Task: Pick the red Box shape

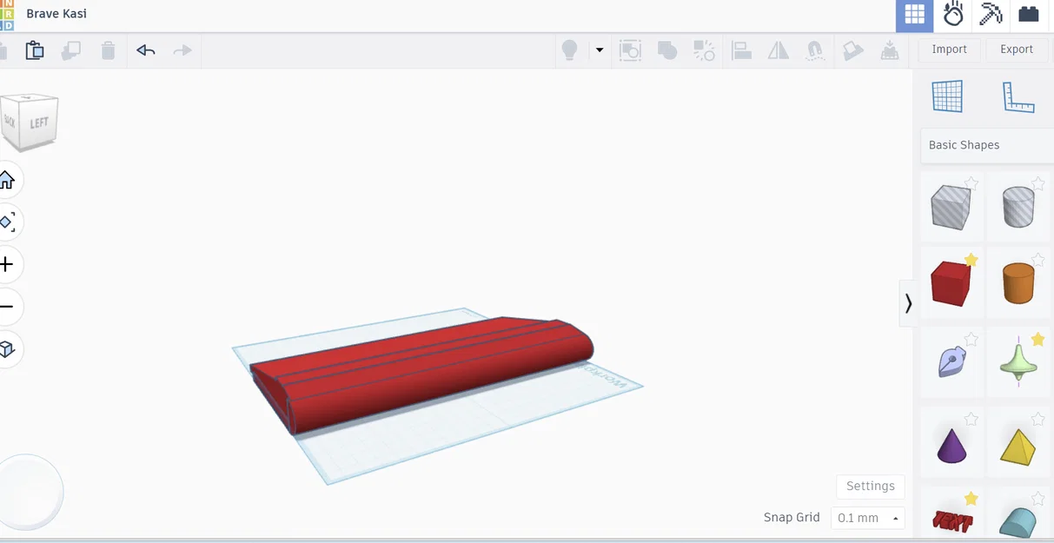Action: tap(951, 283)
